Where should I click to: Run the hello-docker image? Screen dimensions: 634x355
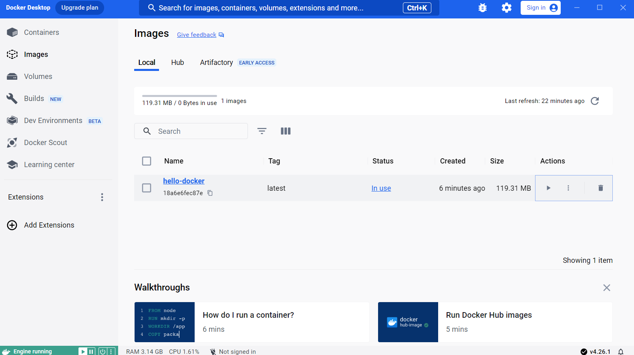[548, 188]
